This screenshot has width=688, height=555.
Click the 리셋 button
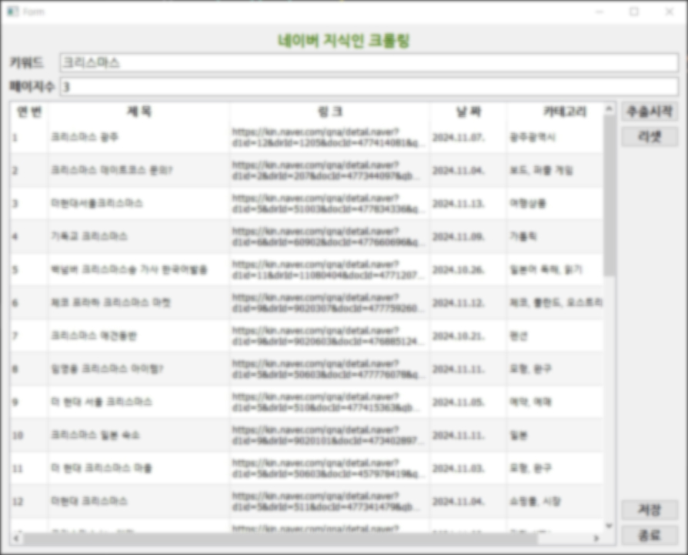650,137
